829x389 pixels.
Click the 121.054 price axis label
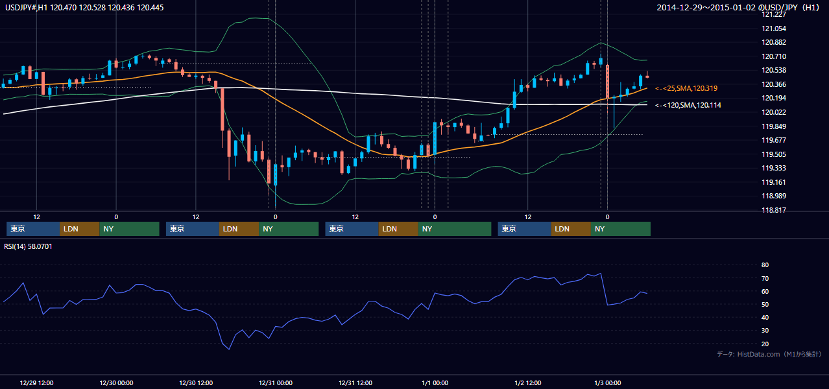[x=773, y=29]
